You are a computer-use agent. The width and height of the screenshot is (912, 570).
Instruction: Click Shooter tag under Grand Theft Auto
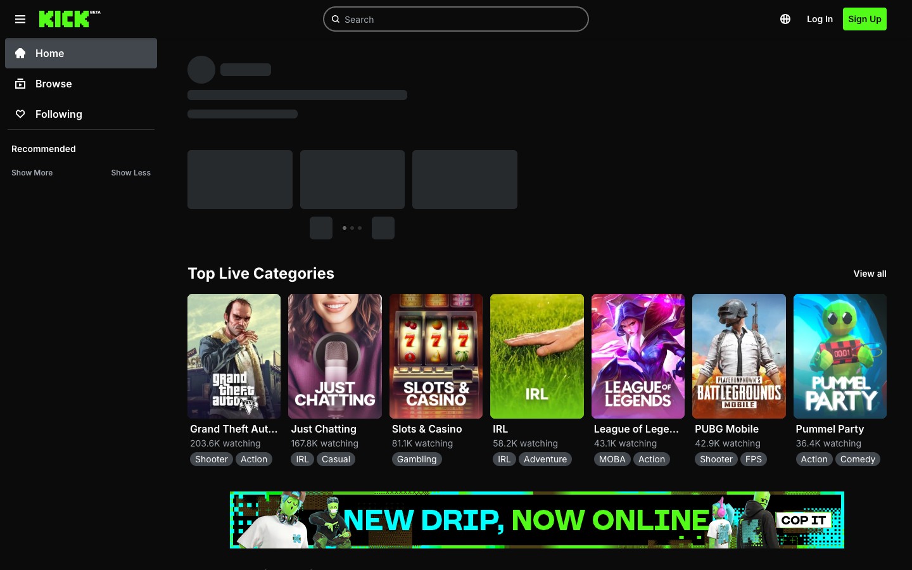pyautogui.click(x=212, y=459)
